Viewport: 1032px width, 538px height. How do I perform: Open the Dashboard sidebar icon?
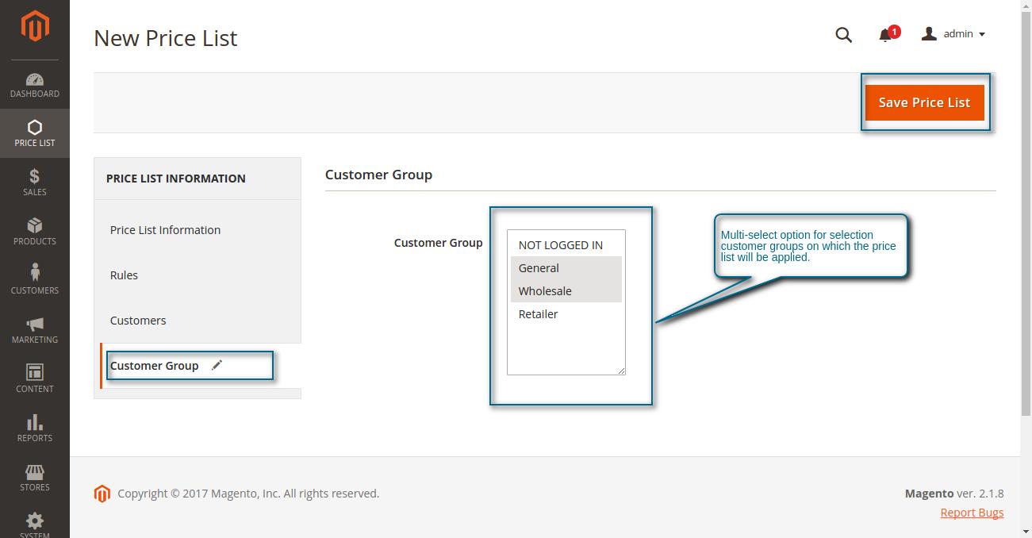pyautogui.click(x=34, y=85)
